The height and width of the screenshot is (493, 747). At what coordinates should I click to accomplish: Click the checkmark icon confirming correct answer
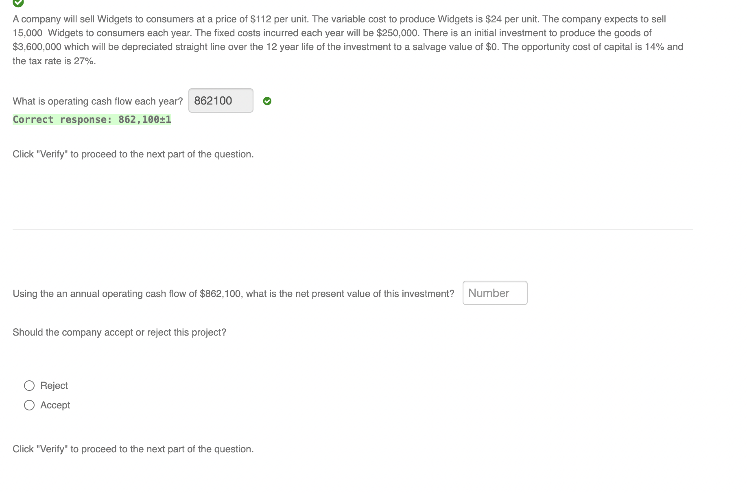(267, 100)
